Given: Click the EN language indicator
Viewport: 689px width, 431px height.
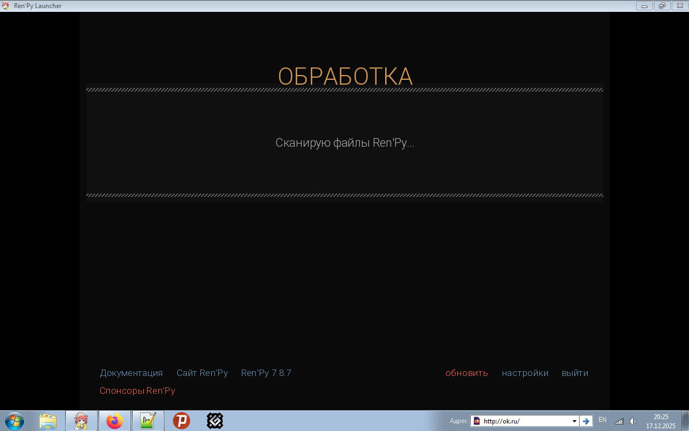Looking at the screenshot, I should click(602, 420).
